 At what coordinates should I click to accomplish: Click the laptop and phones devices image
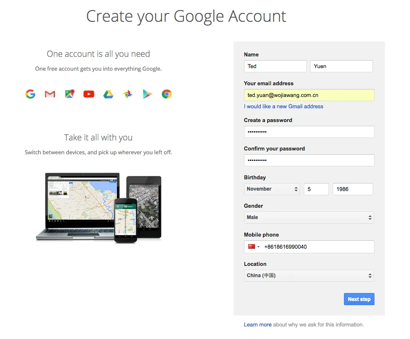[99, 208]
